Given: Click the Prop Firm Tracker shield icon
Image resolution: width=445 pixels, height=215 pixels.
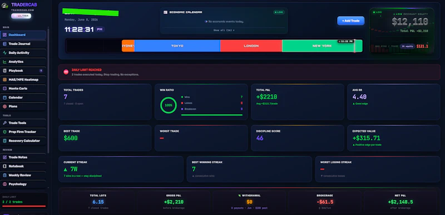Looking at the screenshot, I should pyautogui.click(x=4, y=132).
